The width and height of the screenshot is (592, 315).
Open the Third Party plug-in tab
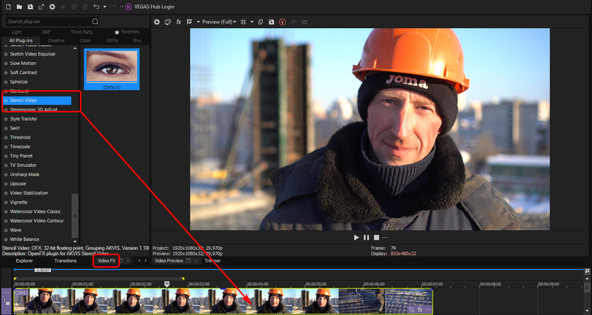[x=81, y=32]
